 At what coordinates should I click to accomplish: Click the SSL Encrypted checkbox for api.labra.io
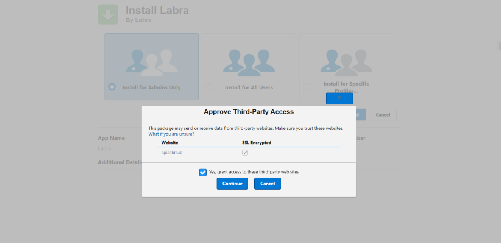point(245,153)
